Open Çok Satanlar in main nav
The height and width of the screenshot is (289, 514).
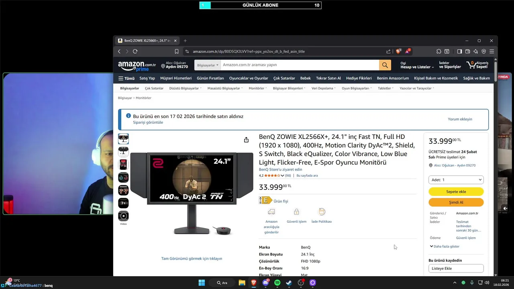284,78
